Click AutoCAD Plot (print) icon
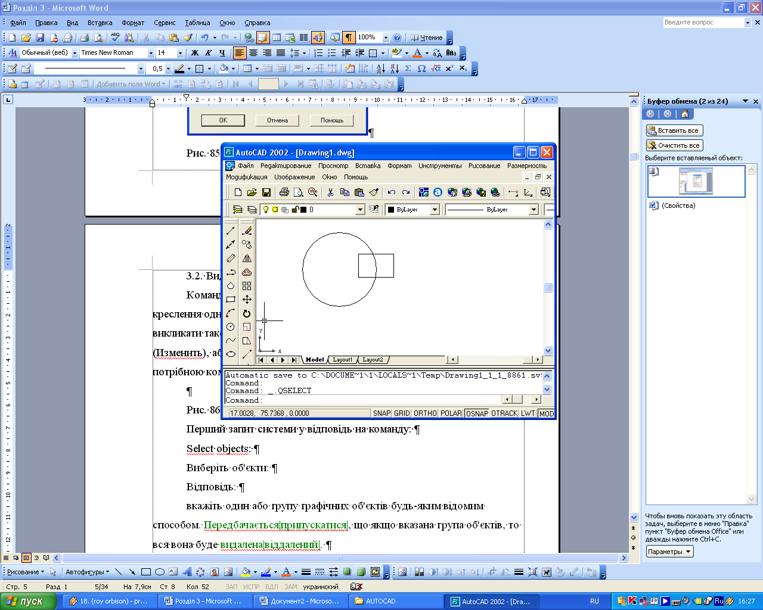The height and width of the screenshot is (610, 763). coord(284,192)
